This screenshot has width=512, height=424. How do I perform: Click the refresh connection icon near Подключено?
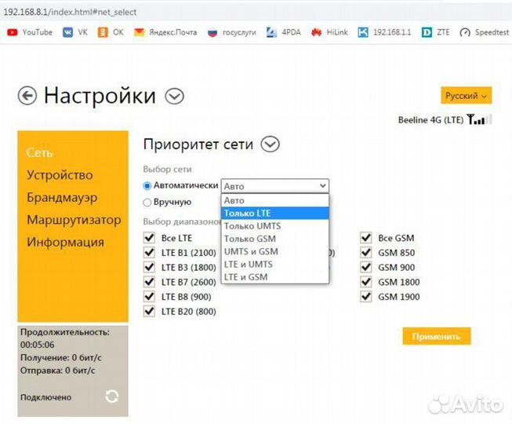point(112,397)
